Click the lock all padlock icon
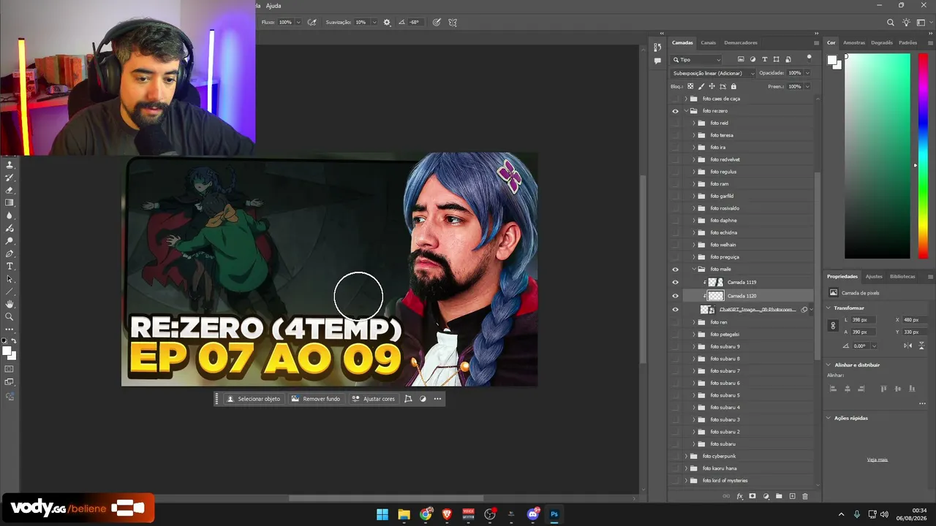The width and height of the screenshot is (936, 526). coord(733,86)
